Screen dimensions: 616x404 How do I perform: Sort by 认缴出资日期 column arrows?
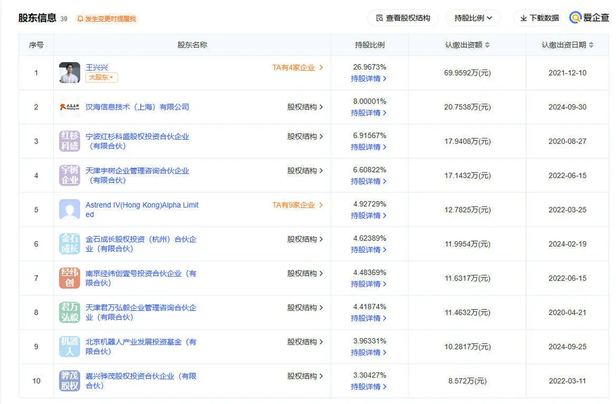pyautogui.click(x=591, y=45)
